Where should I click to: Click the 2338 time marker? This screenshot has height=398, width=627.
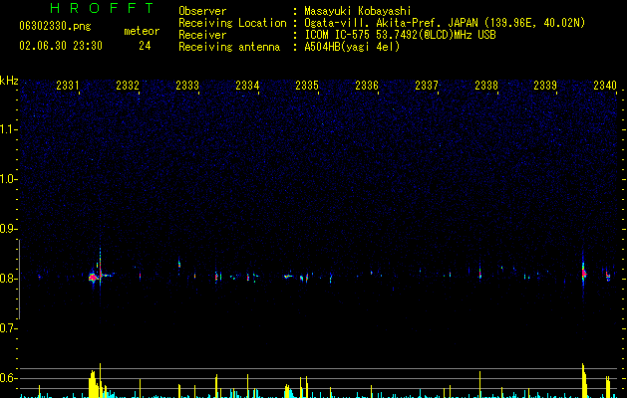point(486,85)
